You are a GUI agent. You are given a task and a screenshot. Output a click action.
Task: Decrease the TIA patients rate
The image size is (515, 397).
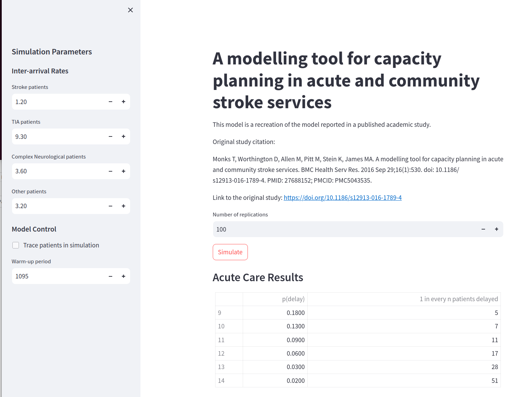pos(111,136)
